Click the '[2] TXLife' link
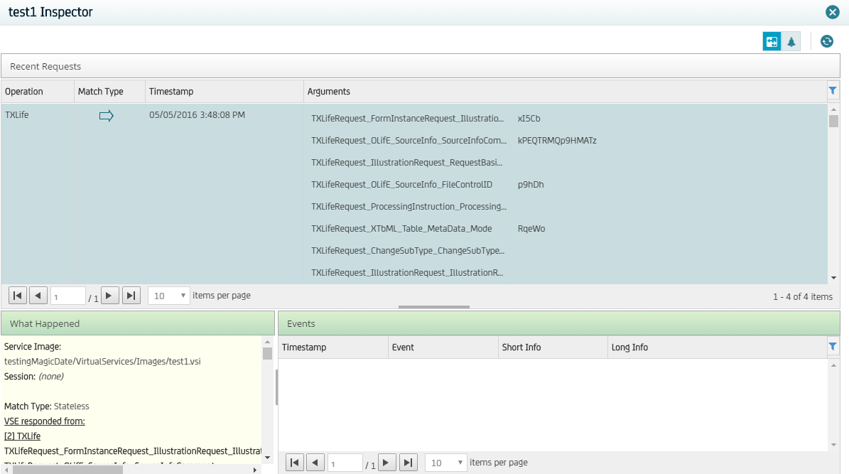Image resolution: width=849 pixels, height=474 pixels. [x=22, y=436]
